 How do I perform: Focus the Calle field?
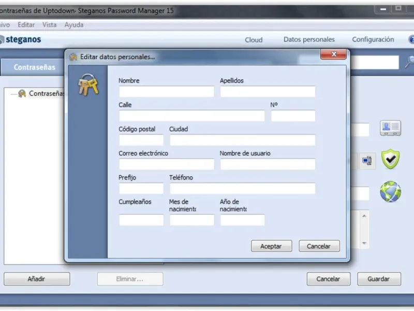(x=191, y=116)
